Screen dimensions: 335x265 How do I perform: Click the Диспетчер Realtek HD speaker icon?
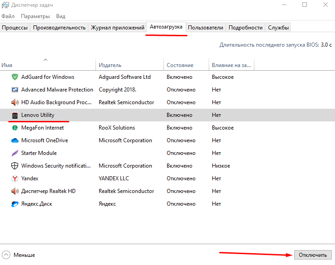coord(15,191)
